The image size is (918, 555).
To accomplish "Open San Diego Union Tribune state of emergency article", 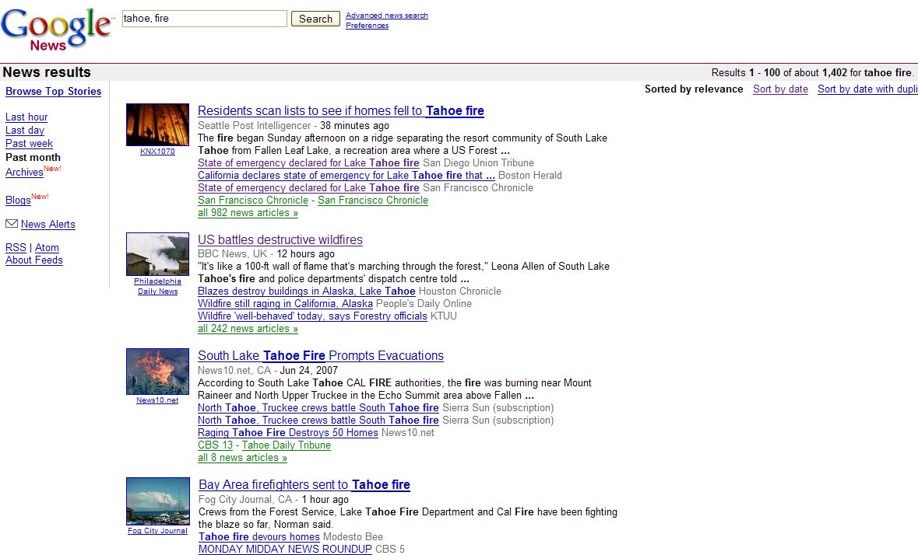I will click(308, 163).
